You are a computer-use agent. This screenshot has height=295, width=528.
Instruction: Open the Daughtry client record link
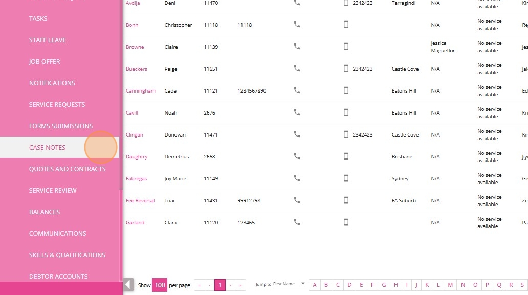[137, 157]
